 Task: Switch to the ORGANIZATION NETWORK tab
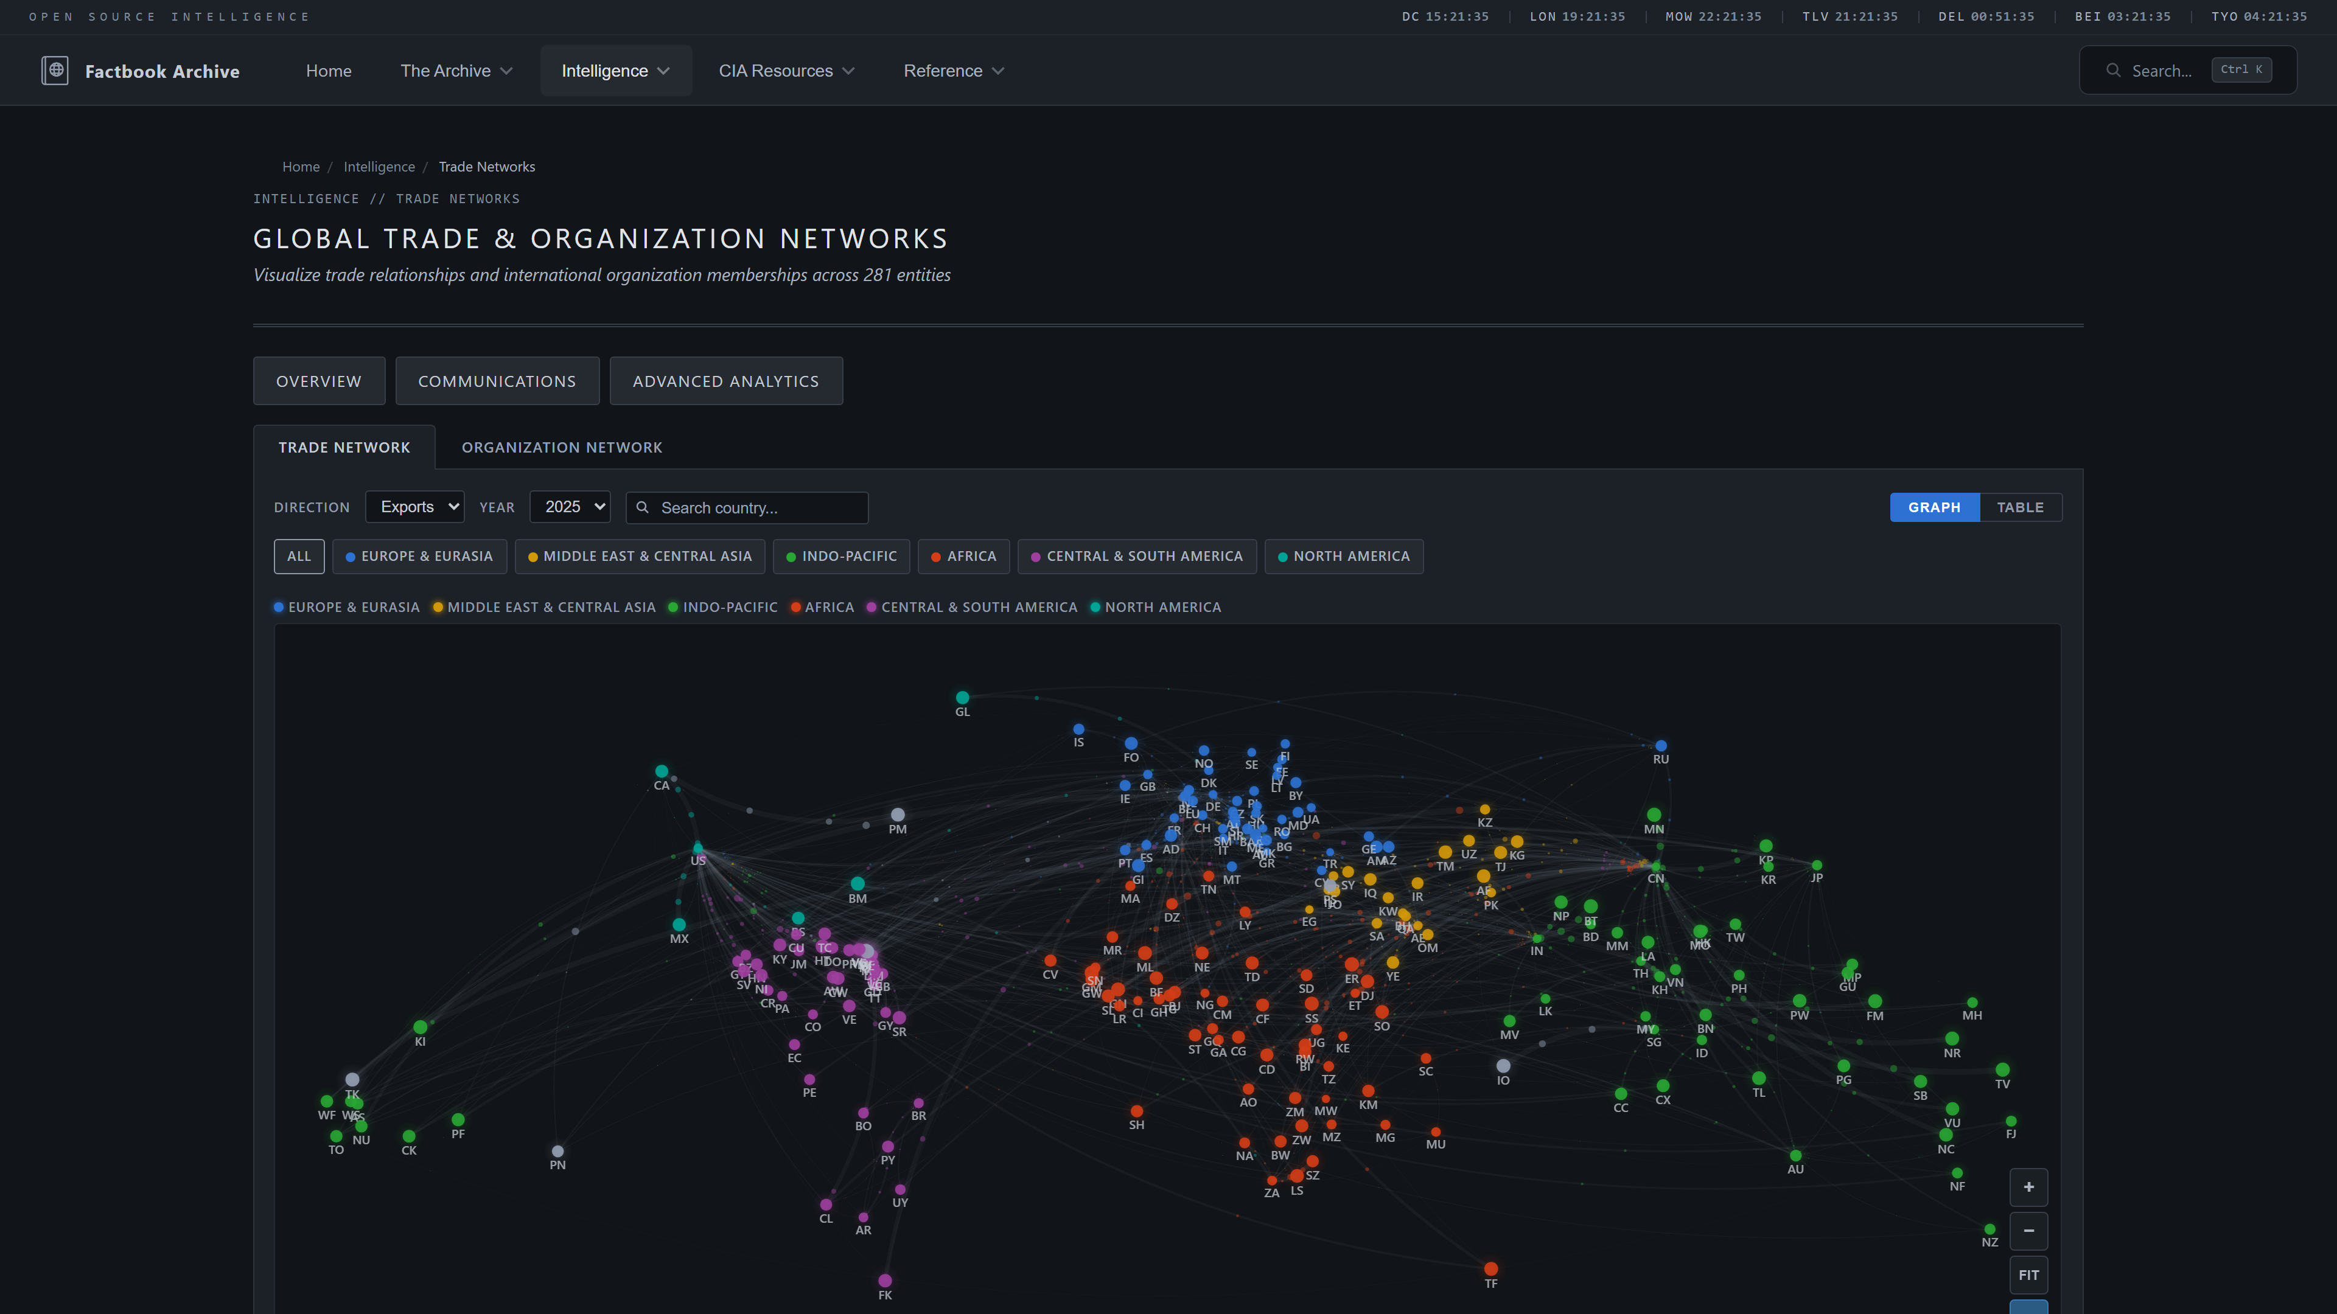point(562,447)
